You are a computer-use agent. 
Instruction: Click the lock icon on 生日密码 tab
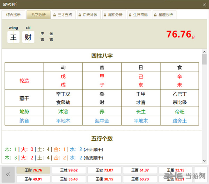tap(130, 15)
